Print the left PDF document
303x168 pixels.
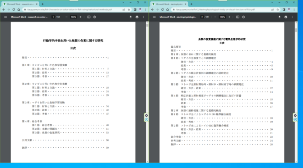[137, 17]
